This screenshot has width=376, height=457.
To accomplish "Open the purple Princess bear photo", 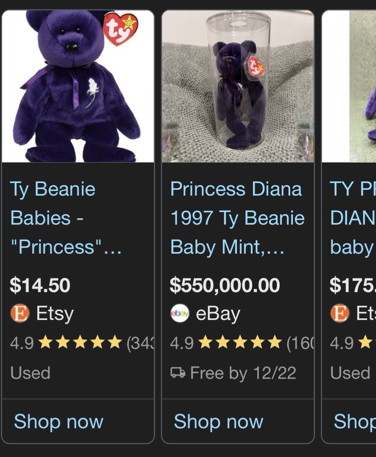I will (78, 86).
